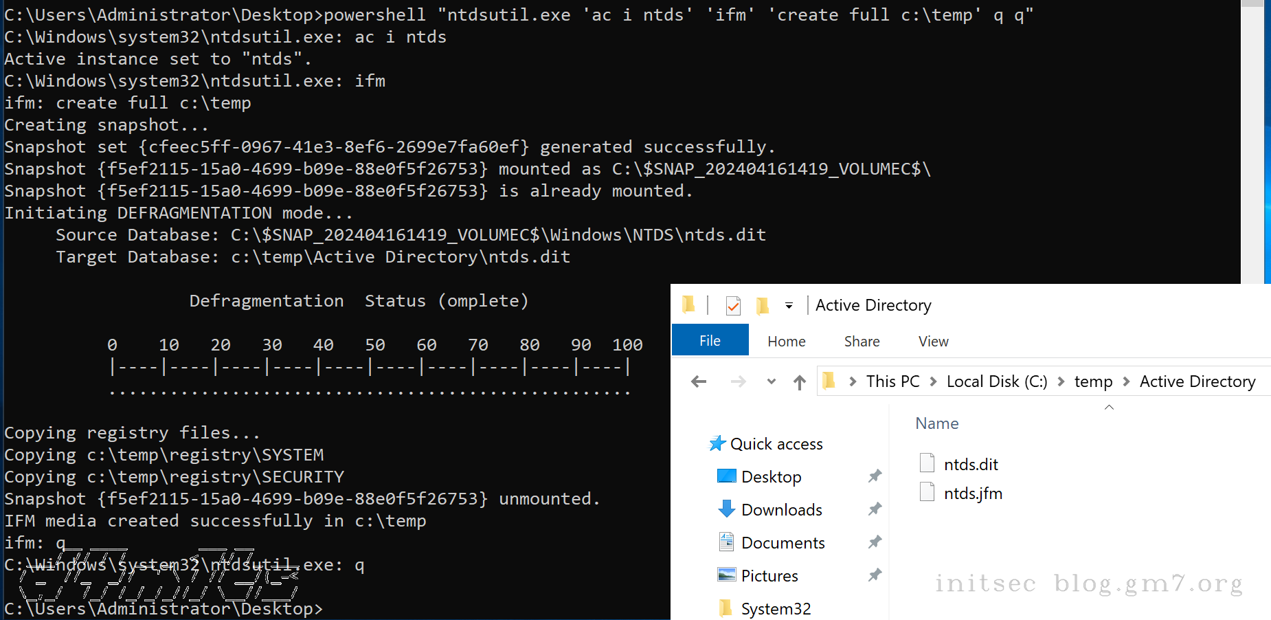Expand the chevron after temp in the address bar

1126,382
